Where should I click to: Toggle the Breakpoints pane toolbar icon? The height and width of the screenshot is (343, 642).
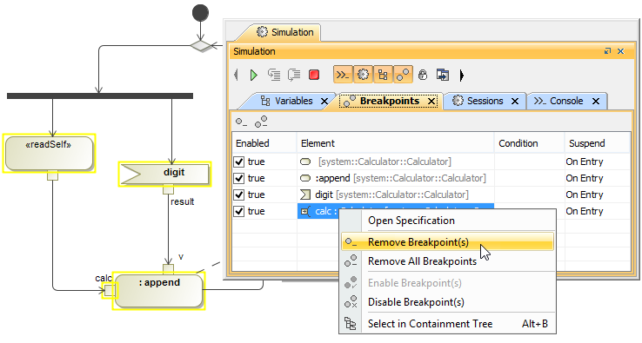click(403, 75)
